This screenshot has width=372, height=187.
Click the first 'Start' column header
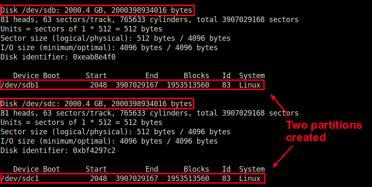click(96, 76)
